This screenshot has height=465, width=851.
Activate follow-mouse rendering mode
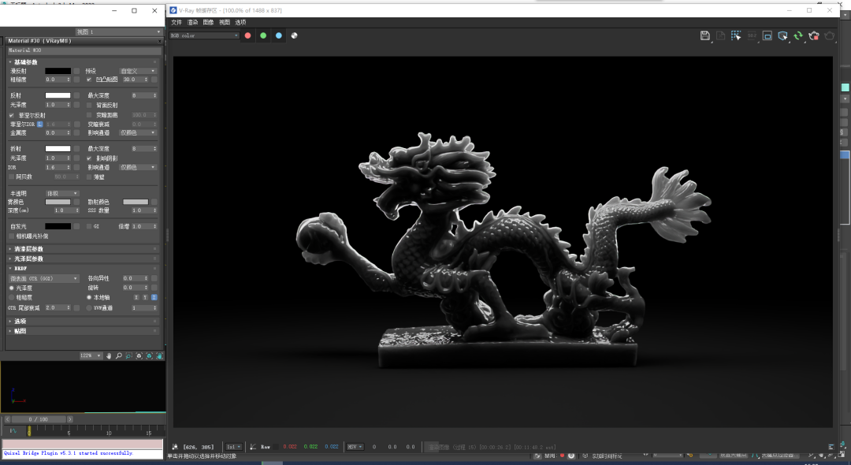[782, 35]
